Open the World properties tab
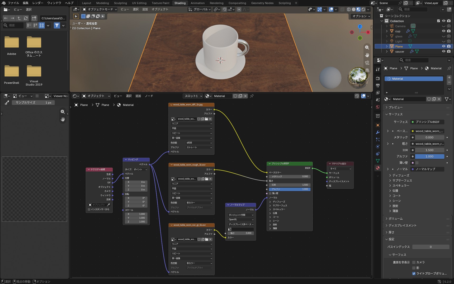This screenshot has width=454, height=284. coord(378,107)
